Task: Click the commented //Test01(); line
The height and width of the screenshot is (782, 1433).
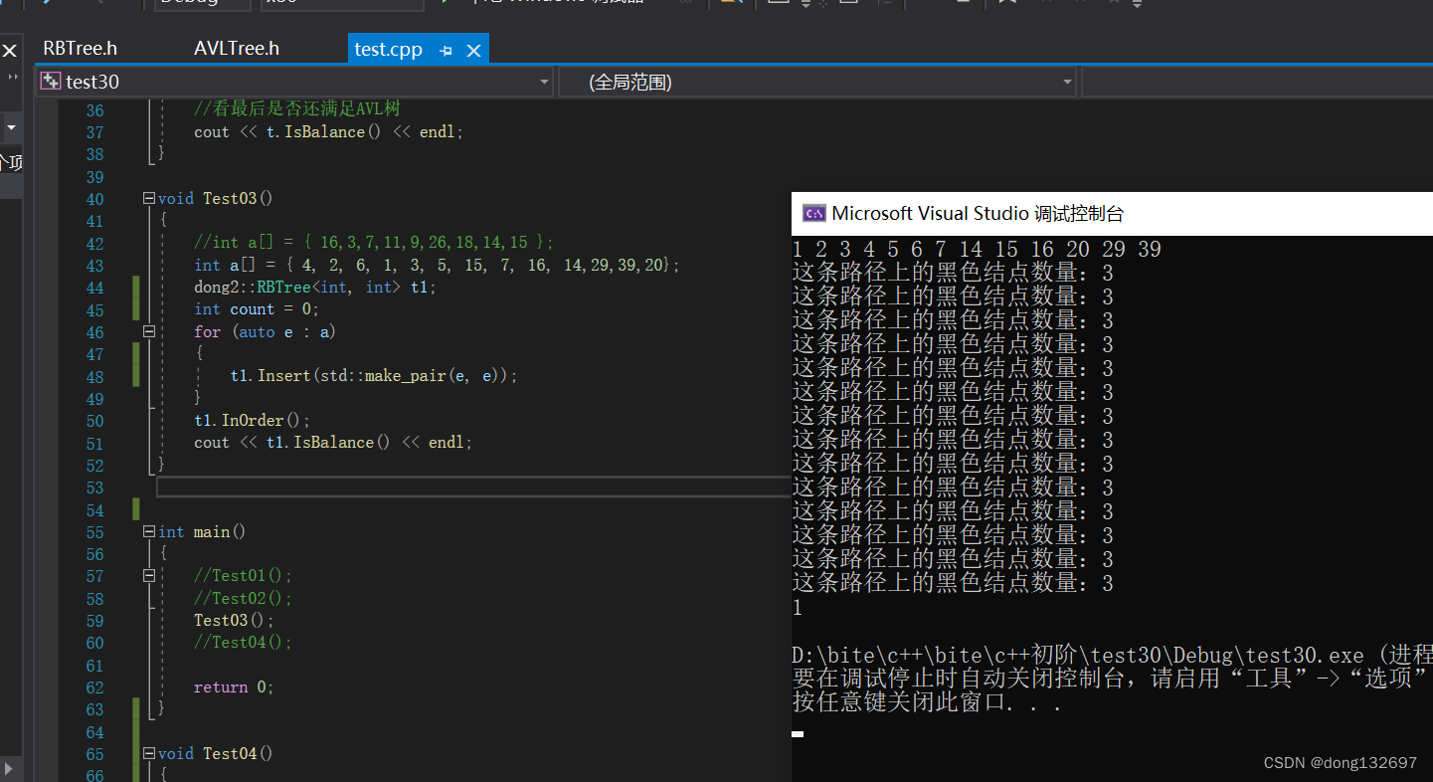Action: [x=243, y=575]
